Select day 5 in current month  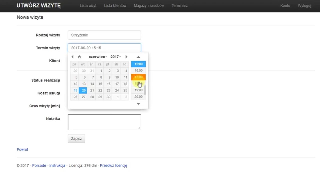74,77
